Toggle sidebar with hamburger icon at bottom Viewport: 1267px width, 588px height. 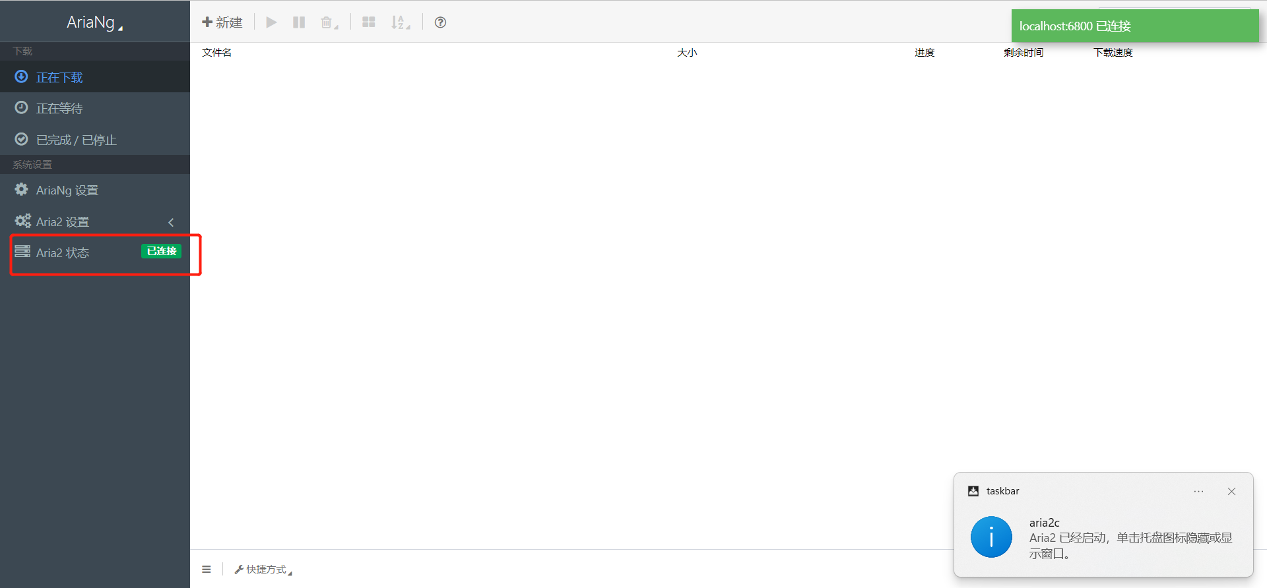pyautogui.click(x=207, y=569)
